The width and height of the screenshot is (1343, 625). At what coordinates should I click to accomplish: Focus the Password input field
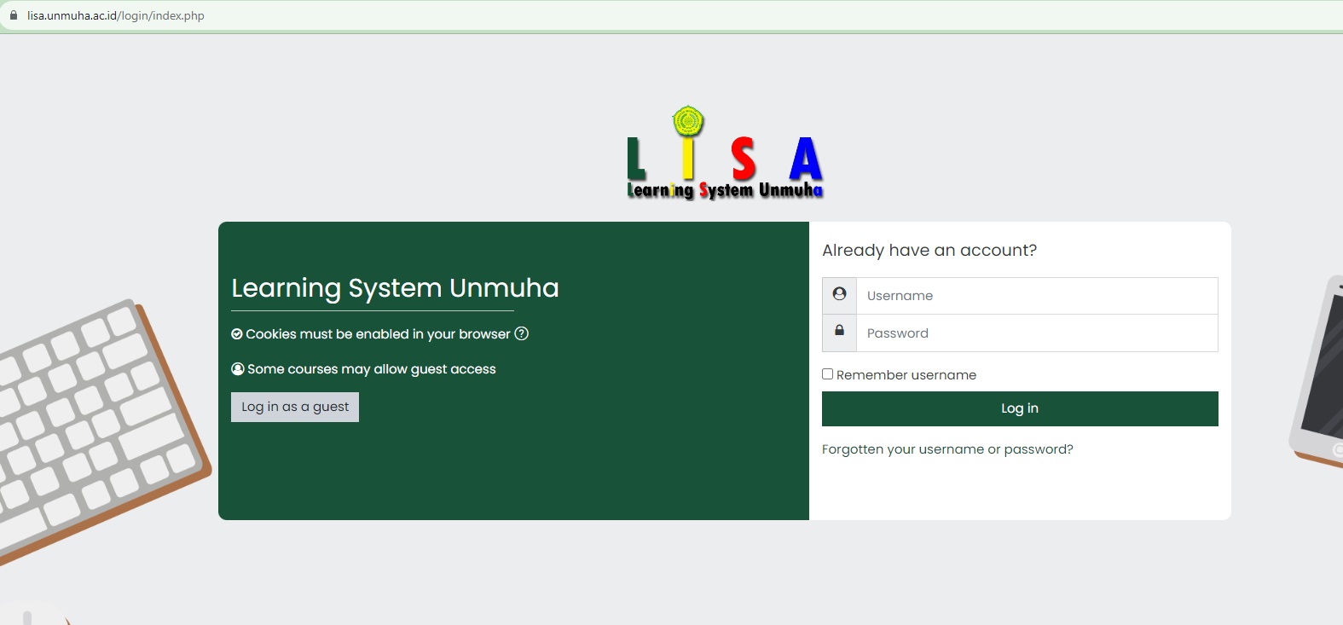tap(1037, 333)
